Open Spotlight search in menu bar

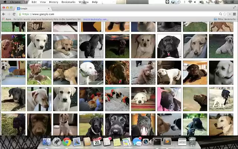[226, 2]
